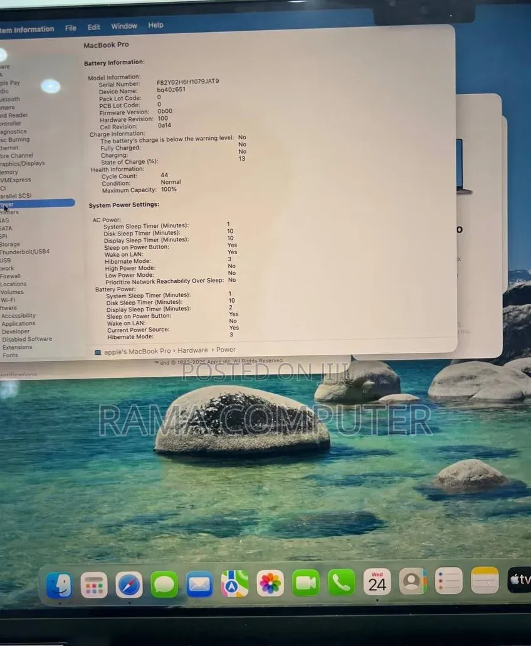
Task: Select Extensions in the sidebar
Action: coord(18,347)
